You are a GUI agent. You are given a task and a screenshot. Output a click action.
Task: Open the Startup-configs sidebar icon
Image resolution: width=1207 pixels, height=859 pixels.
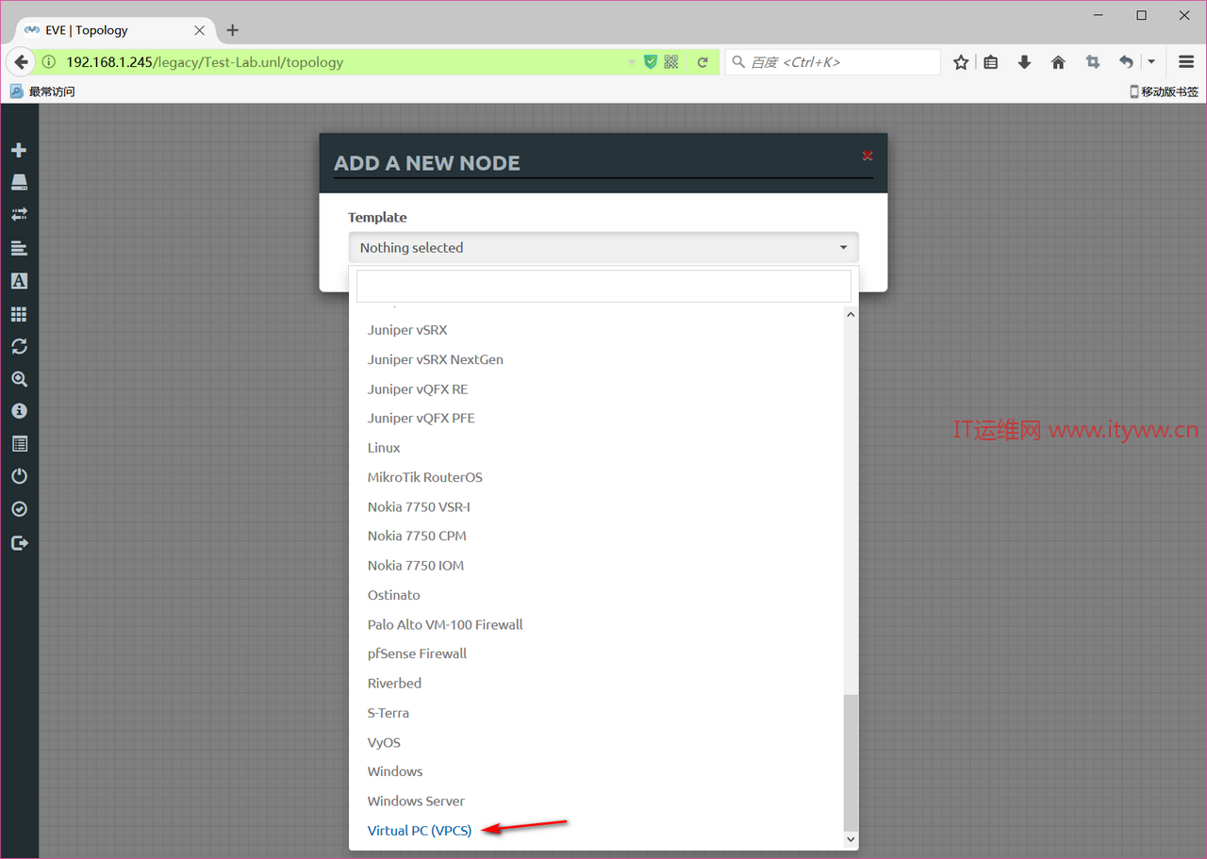click(x=19, y=248)
